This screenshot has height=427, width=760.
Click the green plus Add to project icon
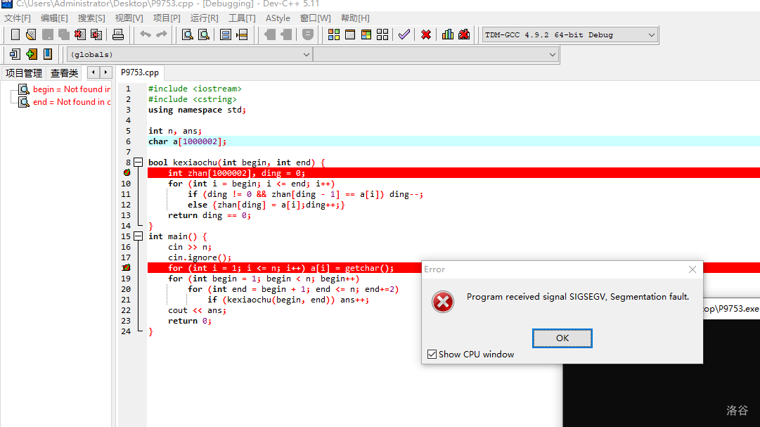tap(31, 54)
